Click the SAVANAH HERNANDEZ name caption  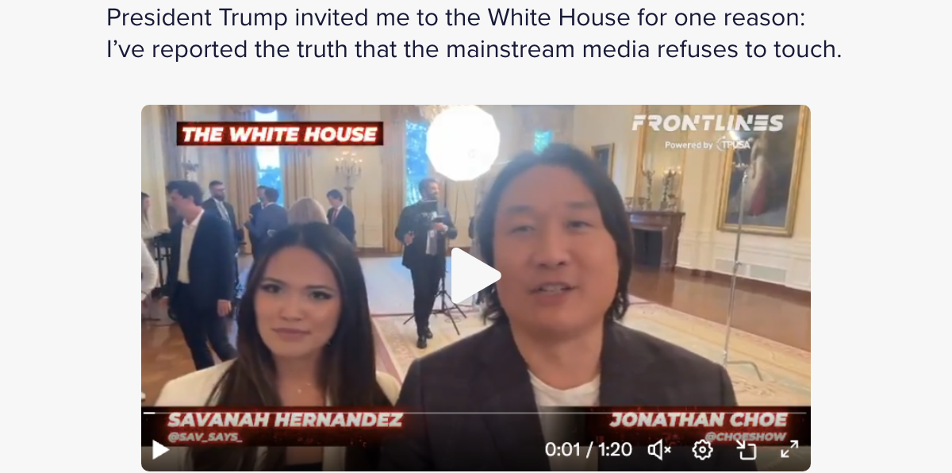(285, 421)
